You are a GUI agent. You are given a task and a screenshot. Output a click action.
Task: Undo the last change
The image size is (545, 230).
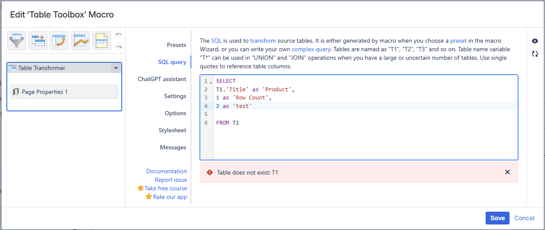pos(119,35)
